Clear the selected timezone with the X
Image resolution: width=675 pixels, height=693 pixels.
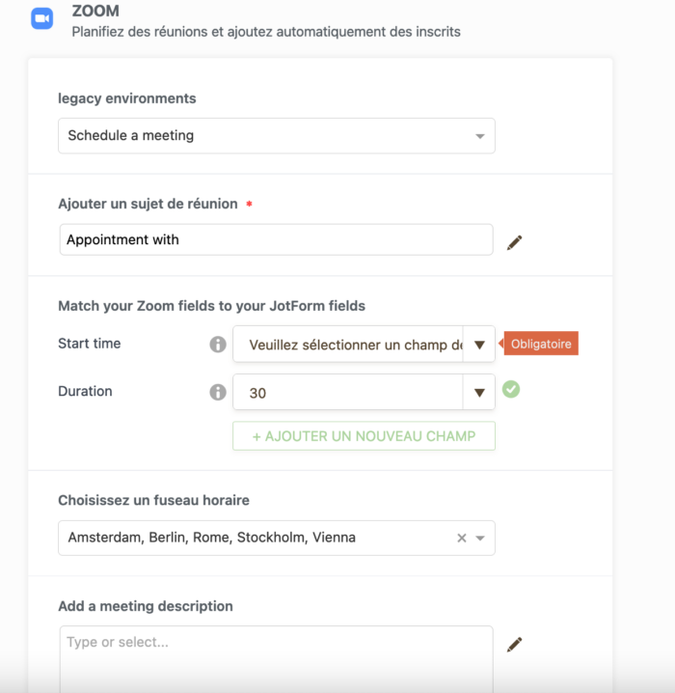[x=462, y=539]
